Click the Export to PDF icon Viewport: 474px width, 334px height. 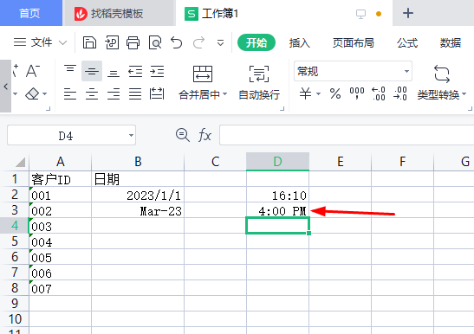point(112,42)
